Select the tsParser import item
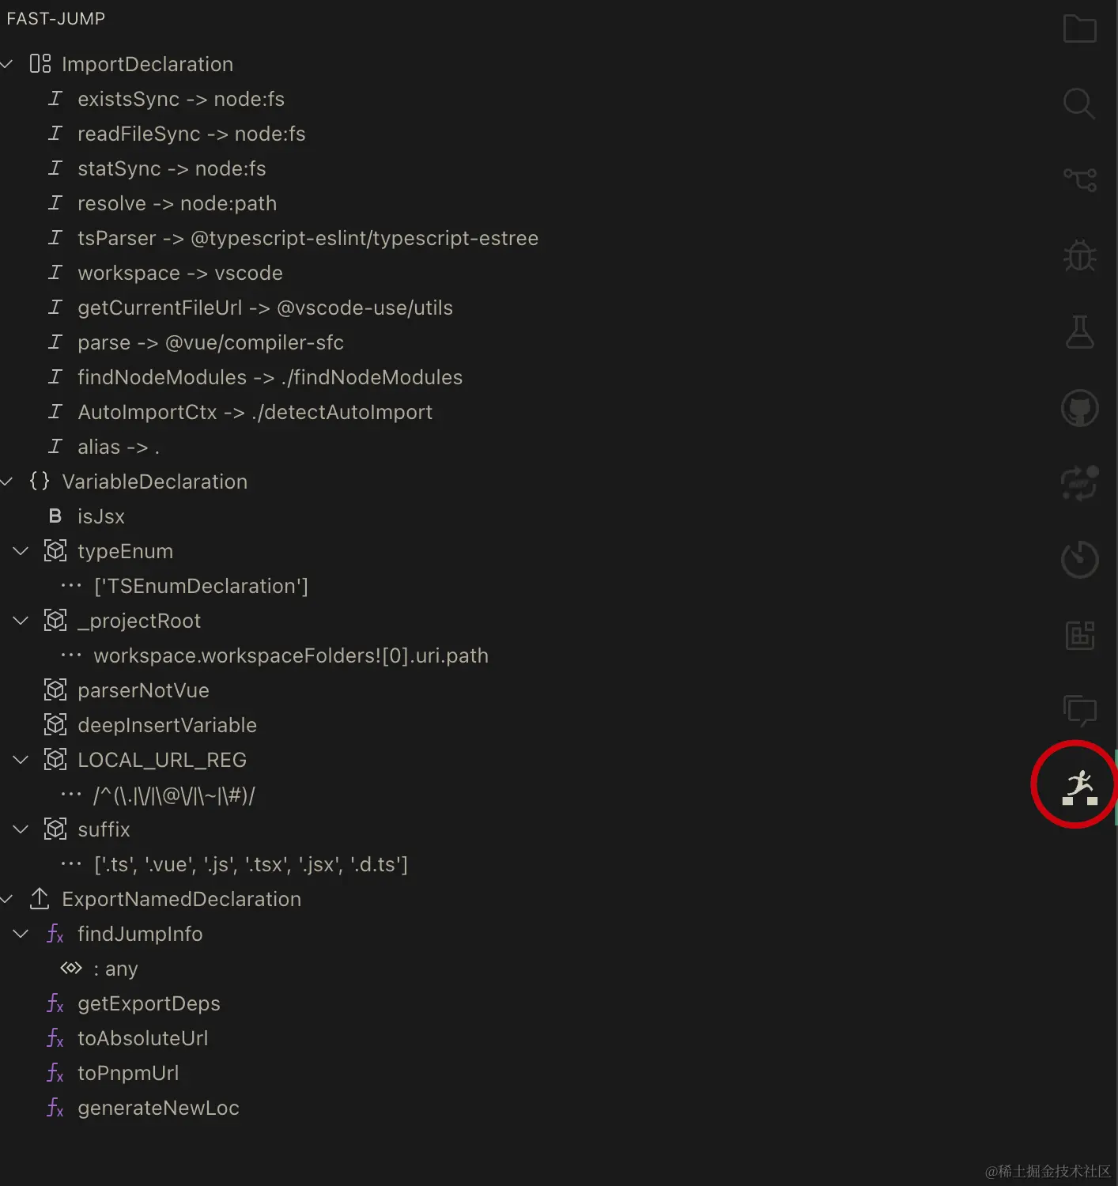1118x1186 pixels. click(x=307, y=238)
